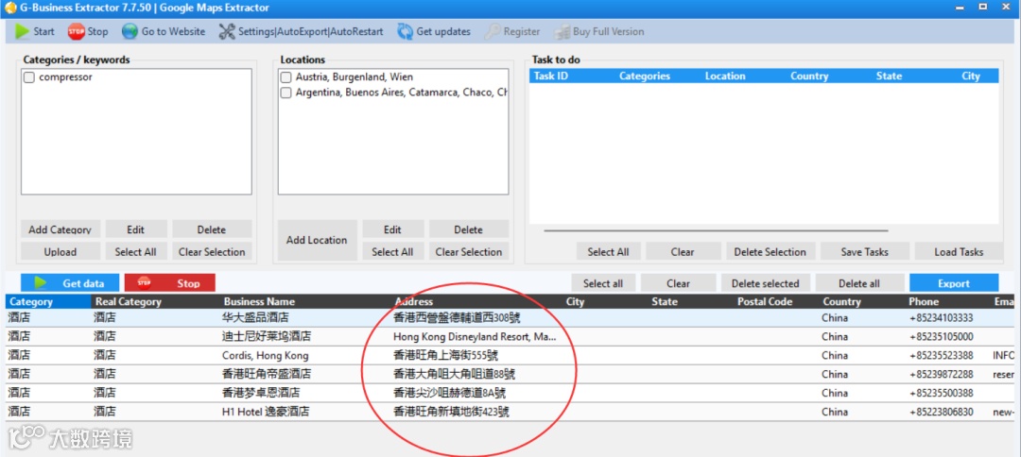Click the horizontal scrollbar in Task to do
Image resolution: width=1021 pixels, height=457 pixels.
pos(716,230)
